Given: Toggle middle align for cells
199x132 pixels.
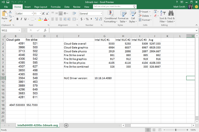Looking at the screenshot, I should (57, 13).
